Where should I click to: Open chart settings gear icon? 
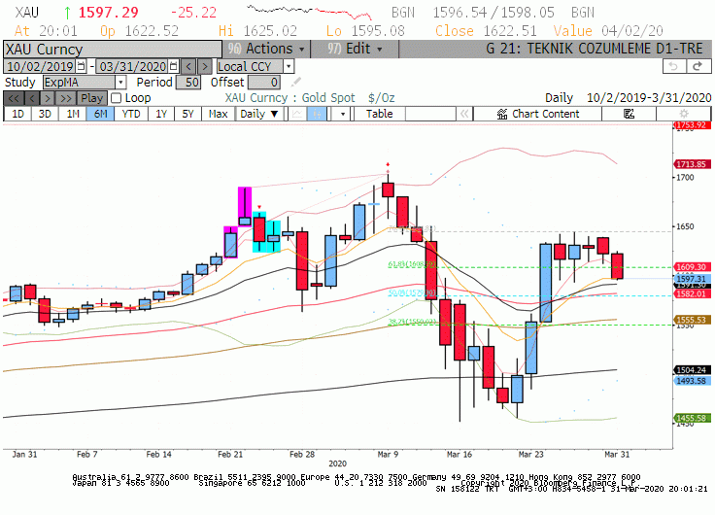(684, 114)
